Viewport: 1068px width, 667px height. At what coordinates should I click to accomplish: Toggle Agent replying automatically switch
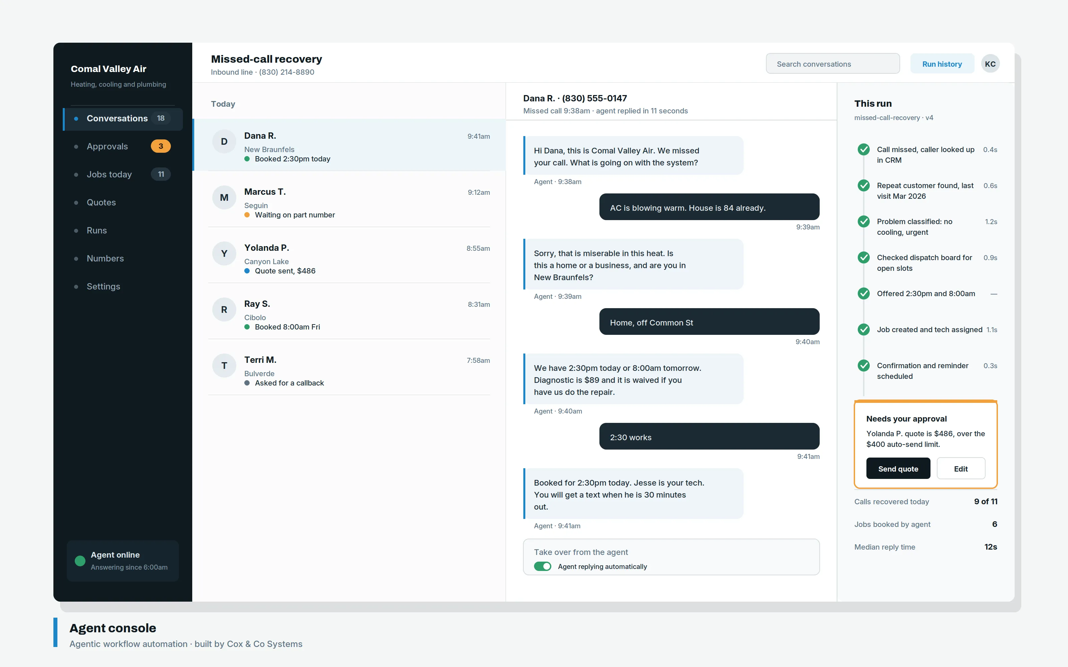point(542,566)
